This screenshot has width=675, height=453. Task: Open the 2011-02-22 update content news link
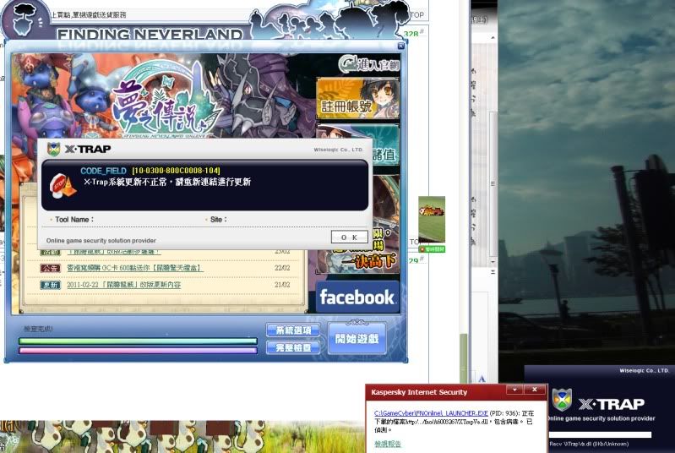point(124,285)
